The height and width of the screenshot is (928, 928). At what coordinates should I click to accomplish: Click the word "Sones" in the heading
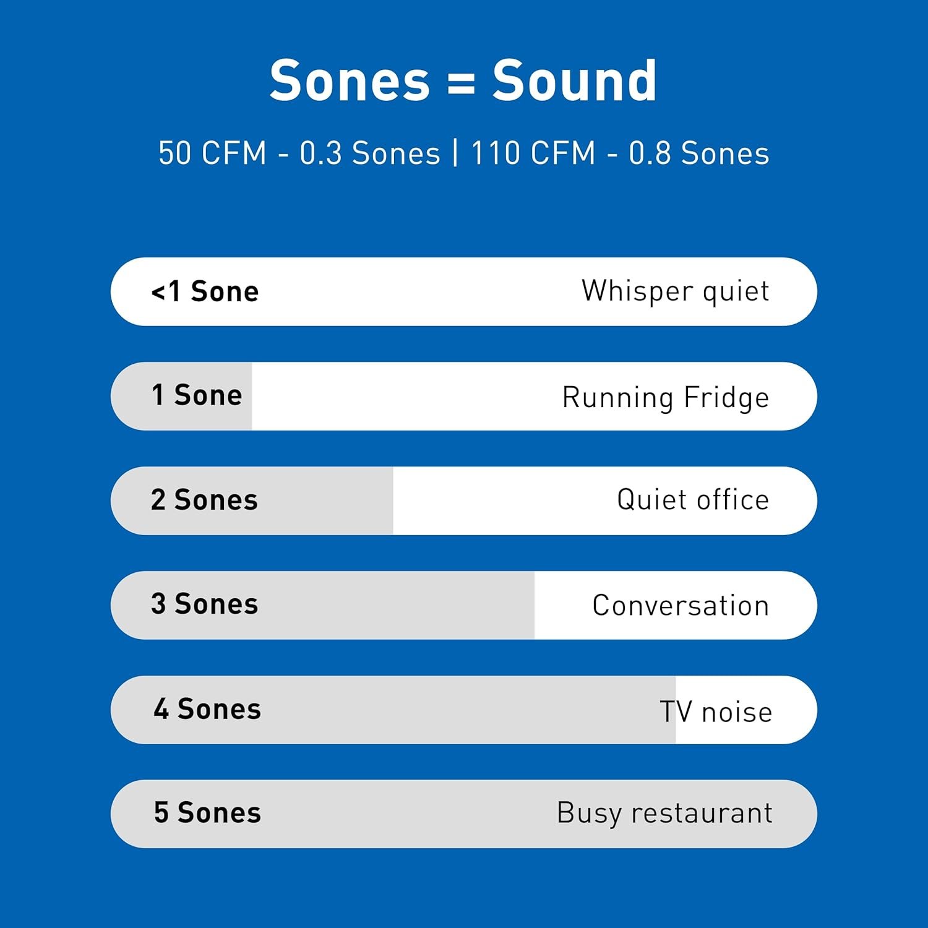pyautogui.click(x=350, y=80)
